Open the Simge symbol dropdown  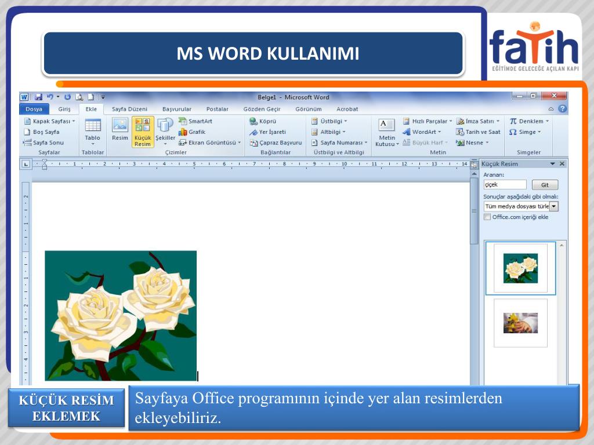[x=539, y=132]
